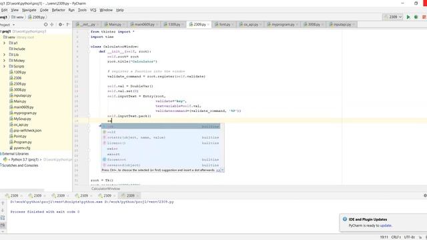
Task: Select the setattr suggestion in autocomplete popup
Action: pyautogui.click(x=161, y=137)
